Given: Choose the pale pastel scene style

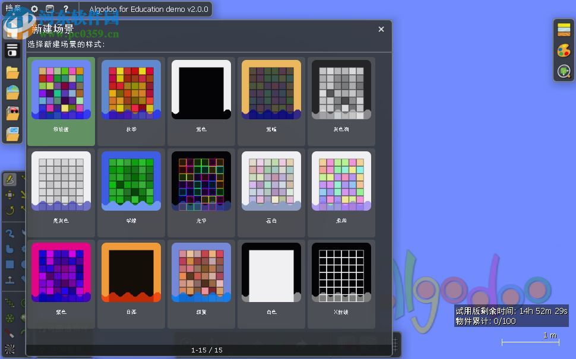Looking at the screenshot, I should (x=271, y=193).
